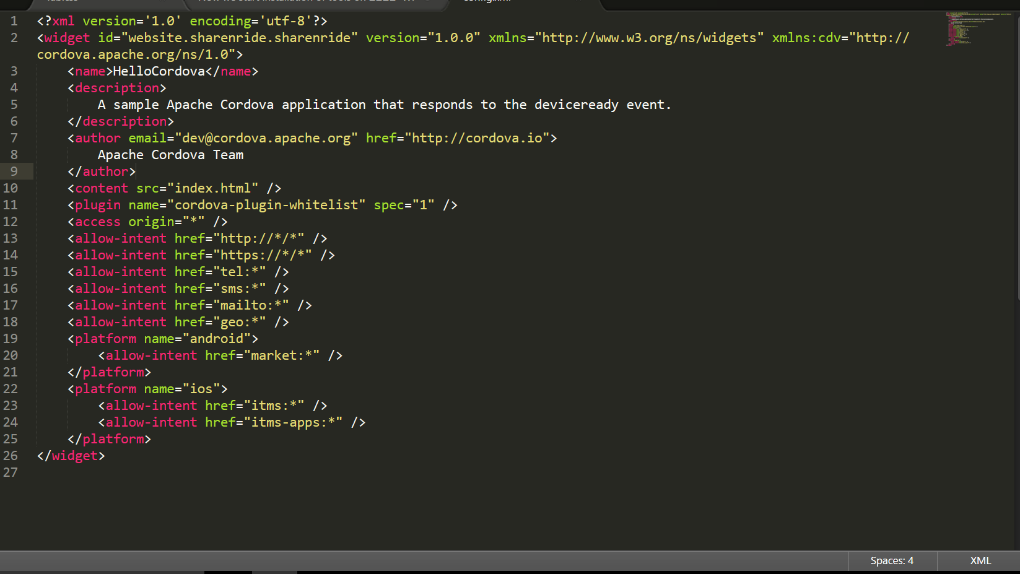Place cursor in 'HelloCordova' name text
This screenshot has width=1020, height=574.
tap(159, 71)
